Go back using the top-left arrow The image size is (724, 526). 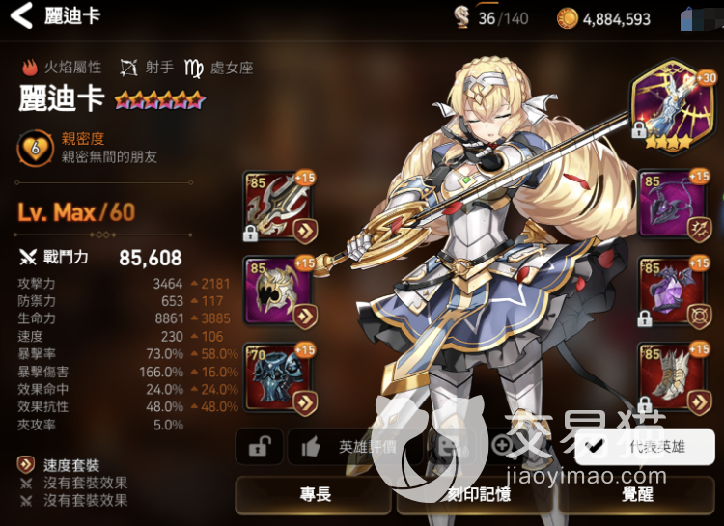pos(21,15)
